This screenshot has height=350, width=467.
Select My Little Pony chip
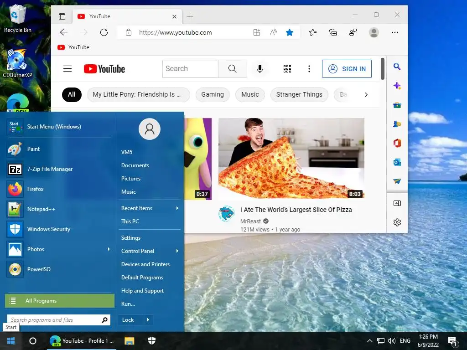(x=139, y=95)
